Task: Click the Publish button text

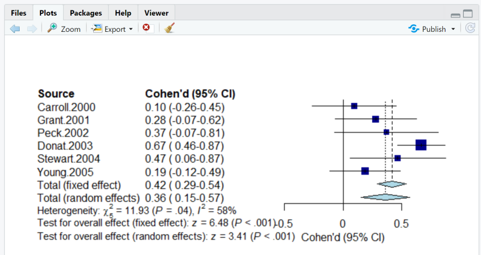Action: pyautogui.click(x=434, y=29)
